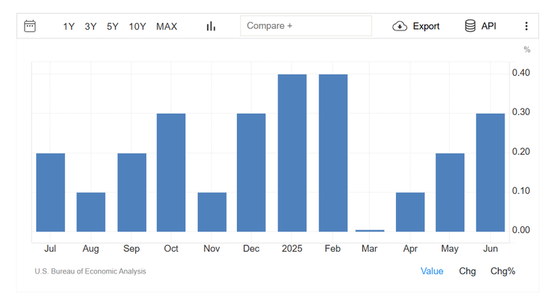Image resolution: width=555 pixels, height=306 pixels.
Task: Click the Nov x-axis label
Action: click(212, 249)
